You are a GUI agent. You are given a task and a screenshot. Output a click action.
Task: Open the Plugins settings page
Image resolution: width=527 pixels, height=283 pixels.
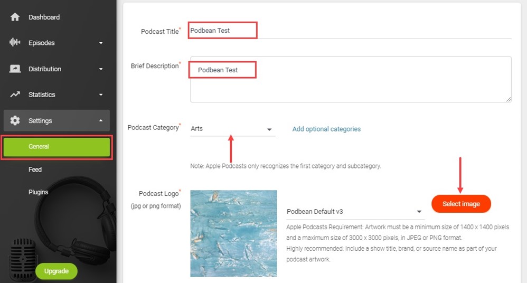39,192
